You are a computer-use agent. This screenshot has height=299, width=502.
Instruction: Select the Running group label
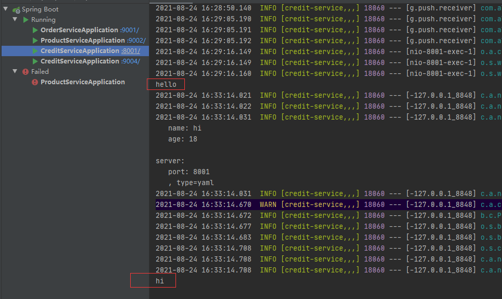(43, 20)
